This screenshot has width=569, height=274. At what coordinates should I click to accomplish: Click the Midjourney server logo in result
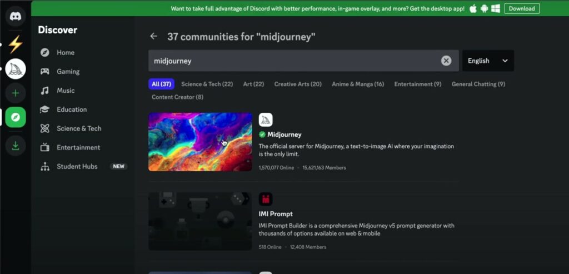[266, 119]
